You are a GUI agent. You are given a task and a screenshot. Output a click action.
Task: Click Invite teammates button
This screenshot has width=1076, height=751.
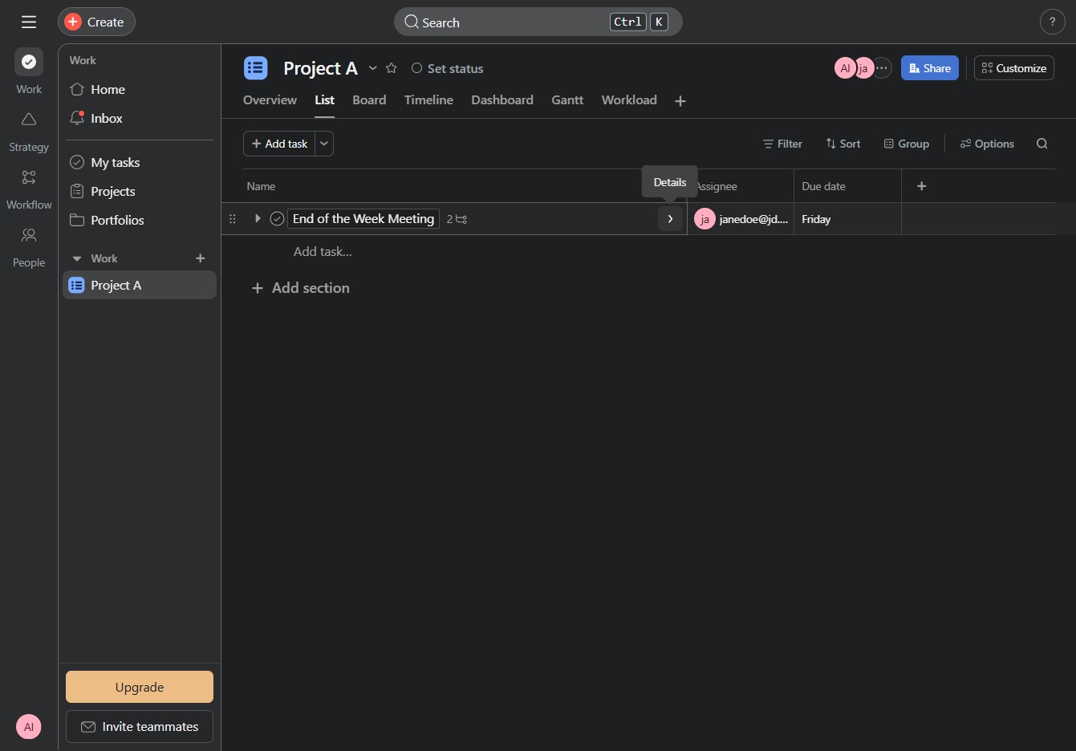(x=140, y=726)
